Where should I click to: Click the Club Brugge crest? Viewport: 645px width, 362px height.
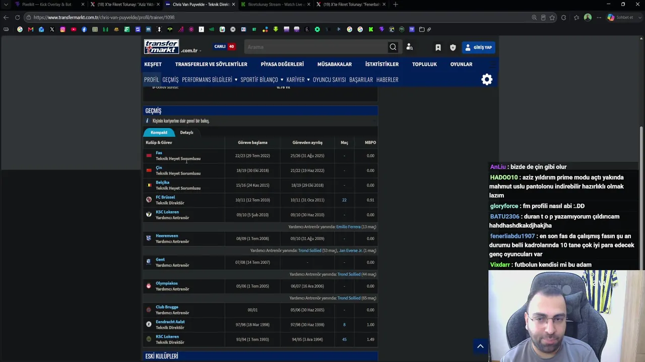click(x=149, y=310)
